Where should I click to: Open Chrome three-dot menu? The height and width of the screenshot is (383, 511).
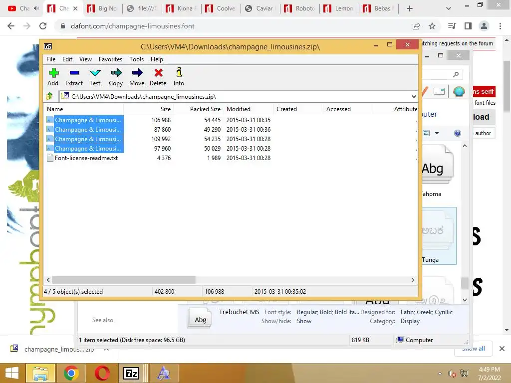click(x=500, y=26)
